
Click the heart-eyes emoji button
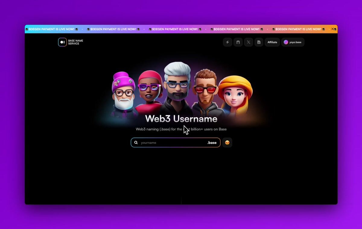coord(227,143)
